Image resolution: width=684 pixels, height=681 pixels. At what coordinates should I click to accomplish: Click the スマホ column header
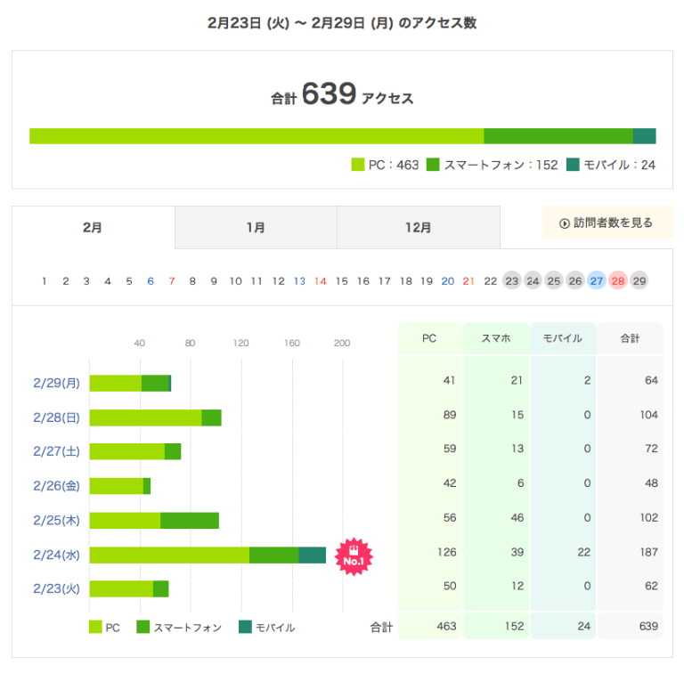pos(496,338)
